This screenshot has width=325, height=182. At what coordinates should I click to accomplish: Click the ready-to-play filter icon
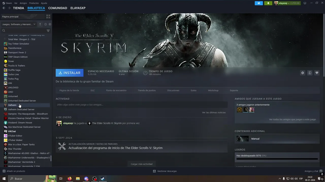(50, 24)
